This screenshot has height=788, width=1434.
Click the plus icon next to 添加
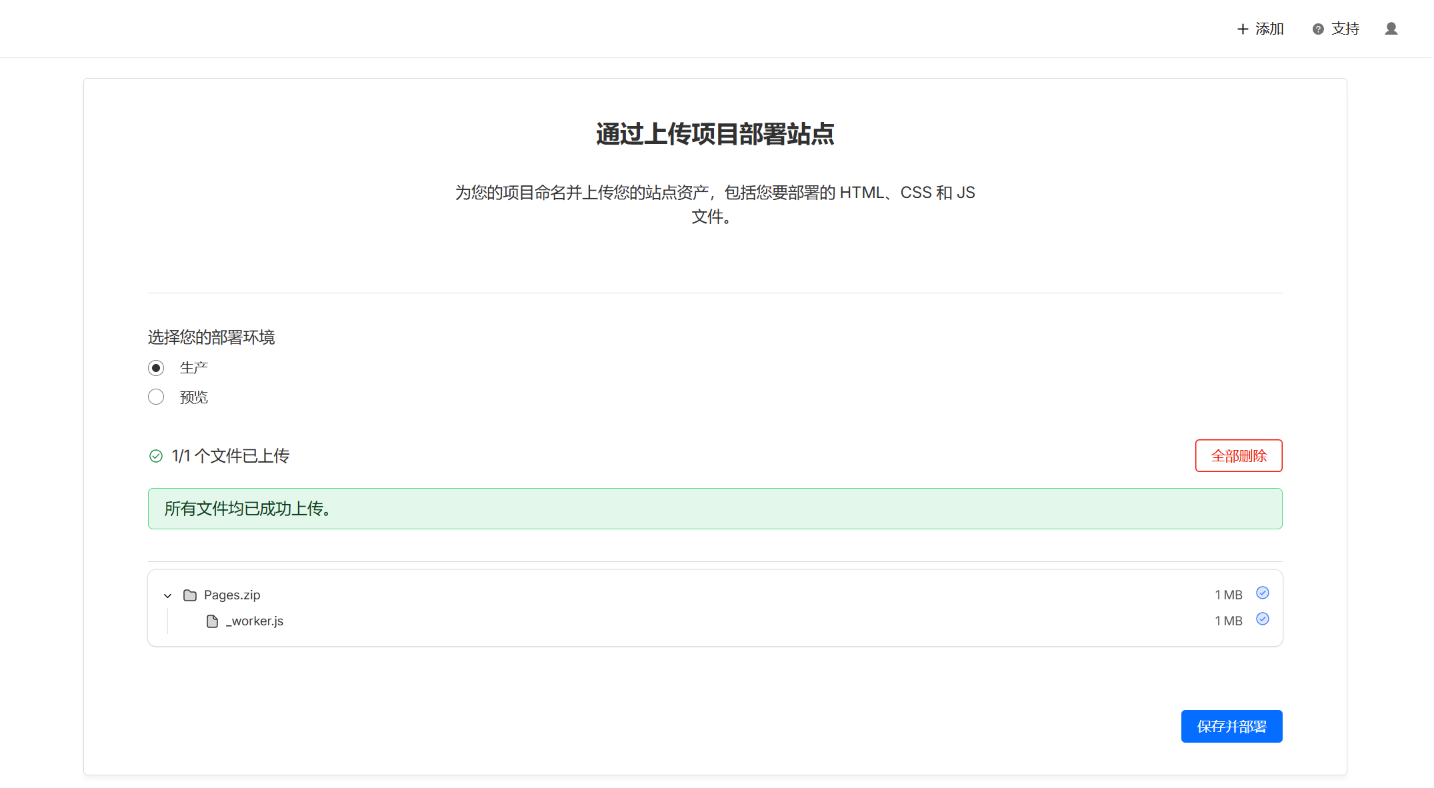click(x=1242, y=29)
